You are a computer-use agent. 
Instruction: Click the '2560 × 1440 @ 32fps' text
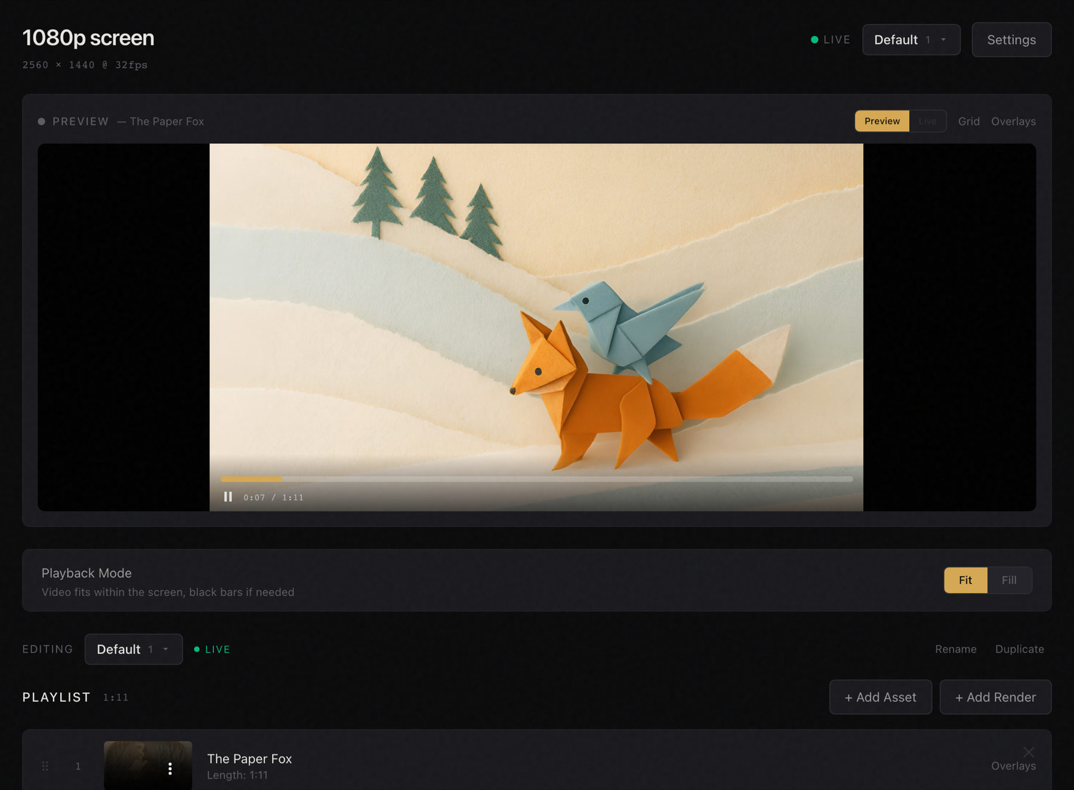click(x=85, y=64)
